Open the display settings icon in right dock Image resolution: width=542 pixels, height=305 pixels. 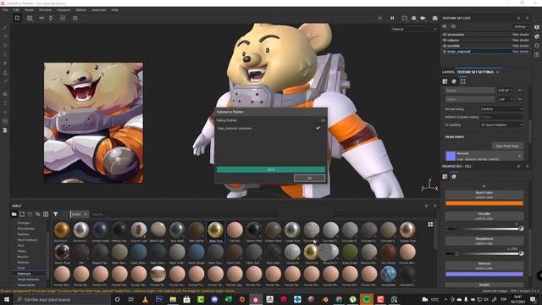click(537, 27)
